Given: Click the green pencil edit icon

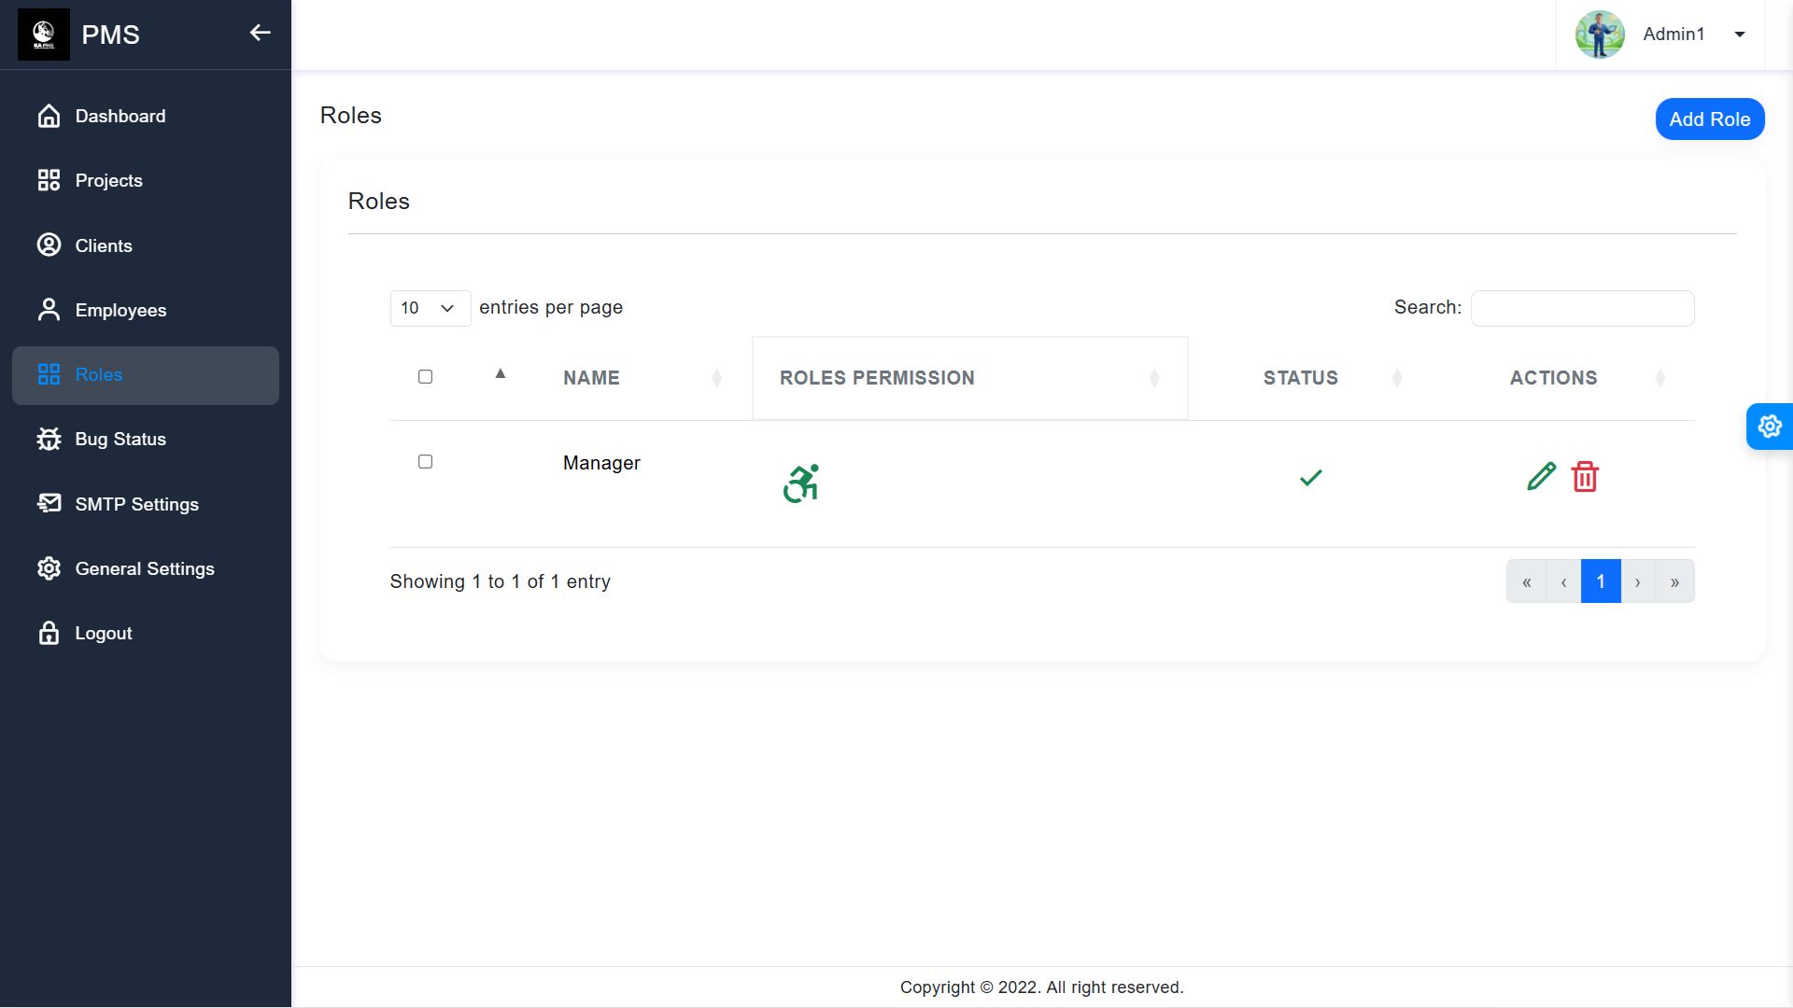Looking at the screenshot, I should pyautogui.click(x=1541, y=477).
